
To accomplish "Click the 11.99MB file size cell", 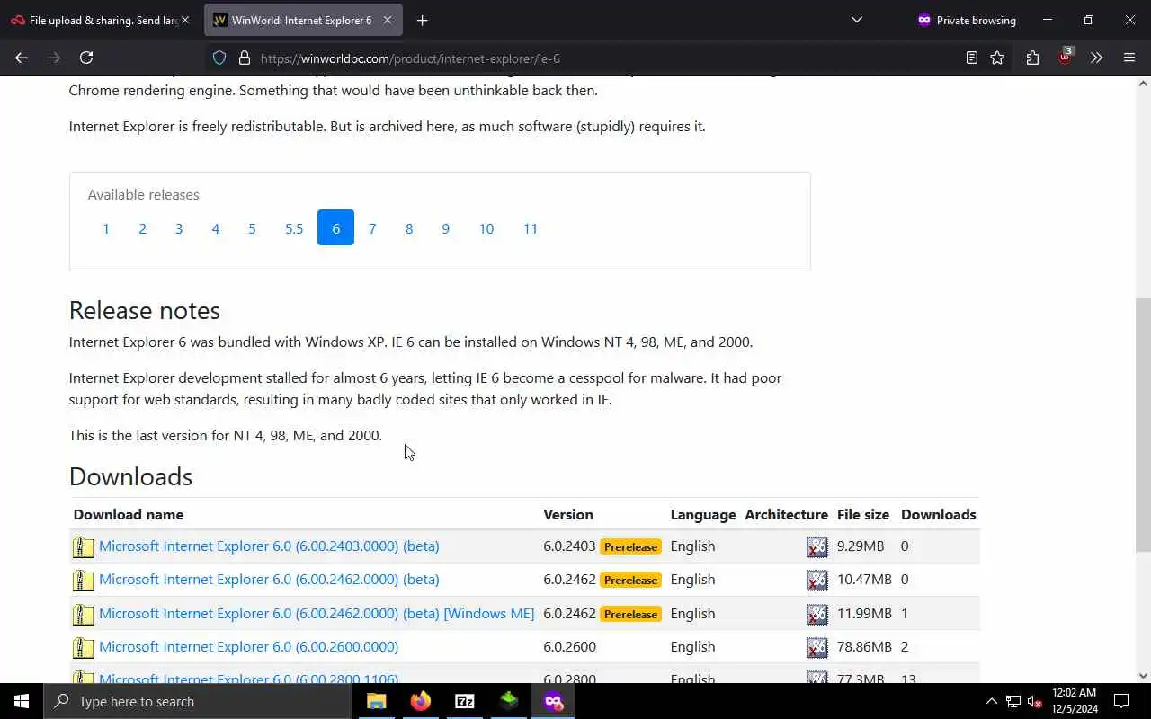I will tap(864, 613).
